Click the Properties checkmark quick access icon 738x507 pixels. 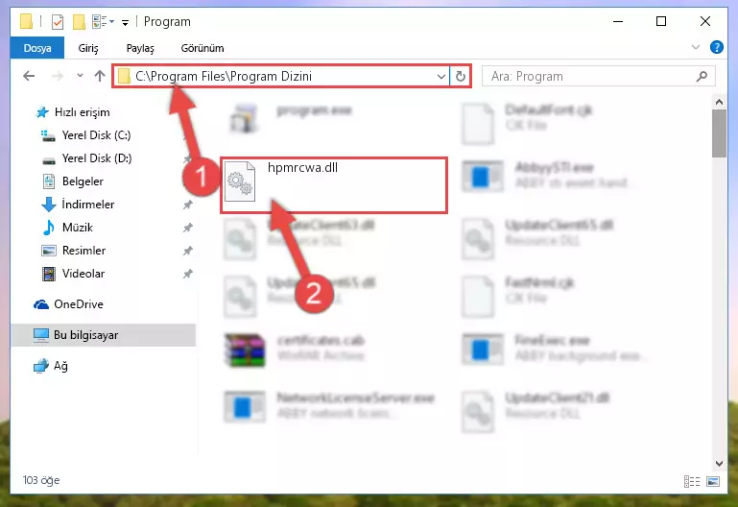pos(58,22)
